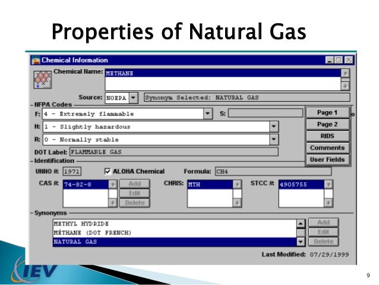Switch to Page 2
Viewport: 379px width, 285px height.
327,124
